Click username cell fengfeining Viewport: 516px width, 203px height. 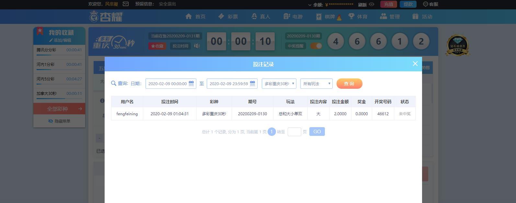[127, 114]
